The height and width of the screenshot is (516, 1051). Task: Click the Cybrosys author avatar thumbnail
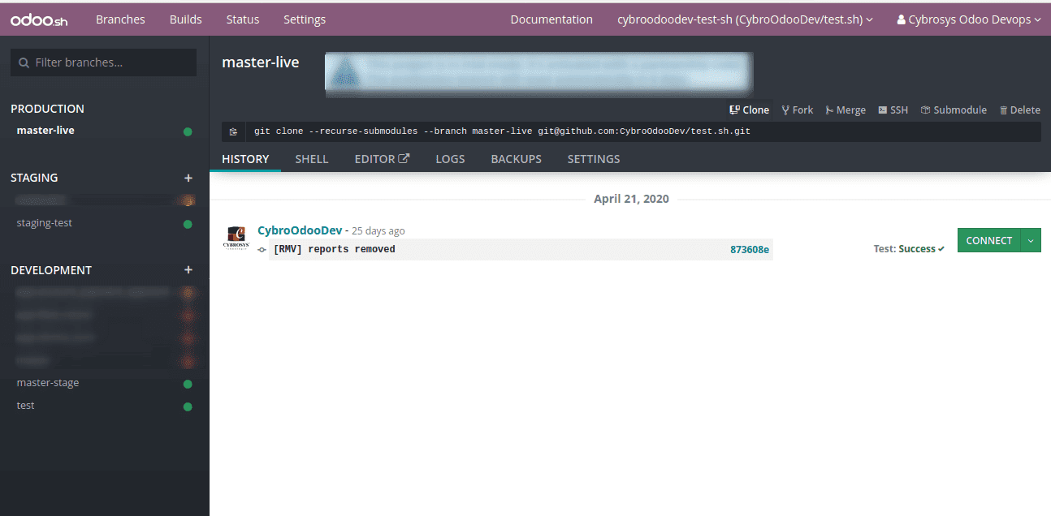coord(236,239)
